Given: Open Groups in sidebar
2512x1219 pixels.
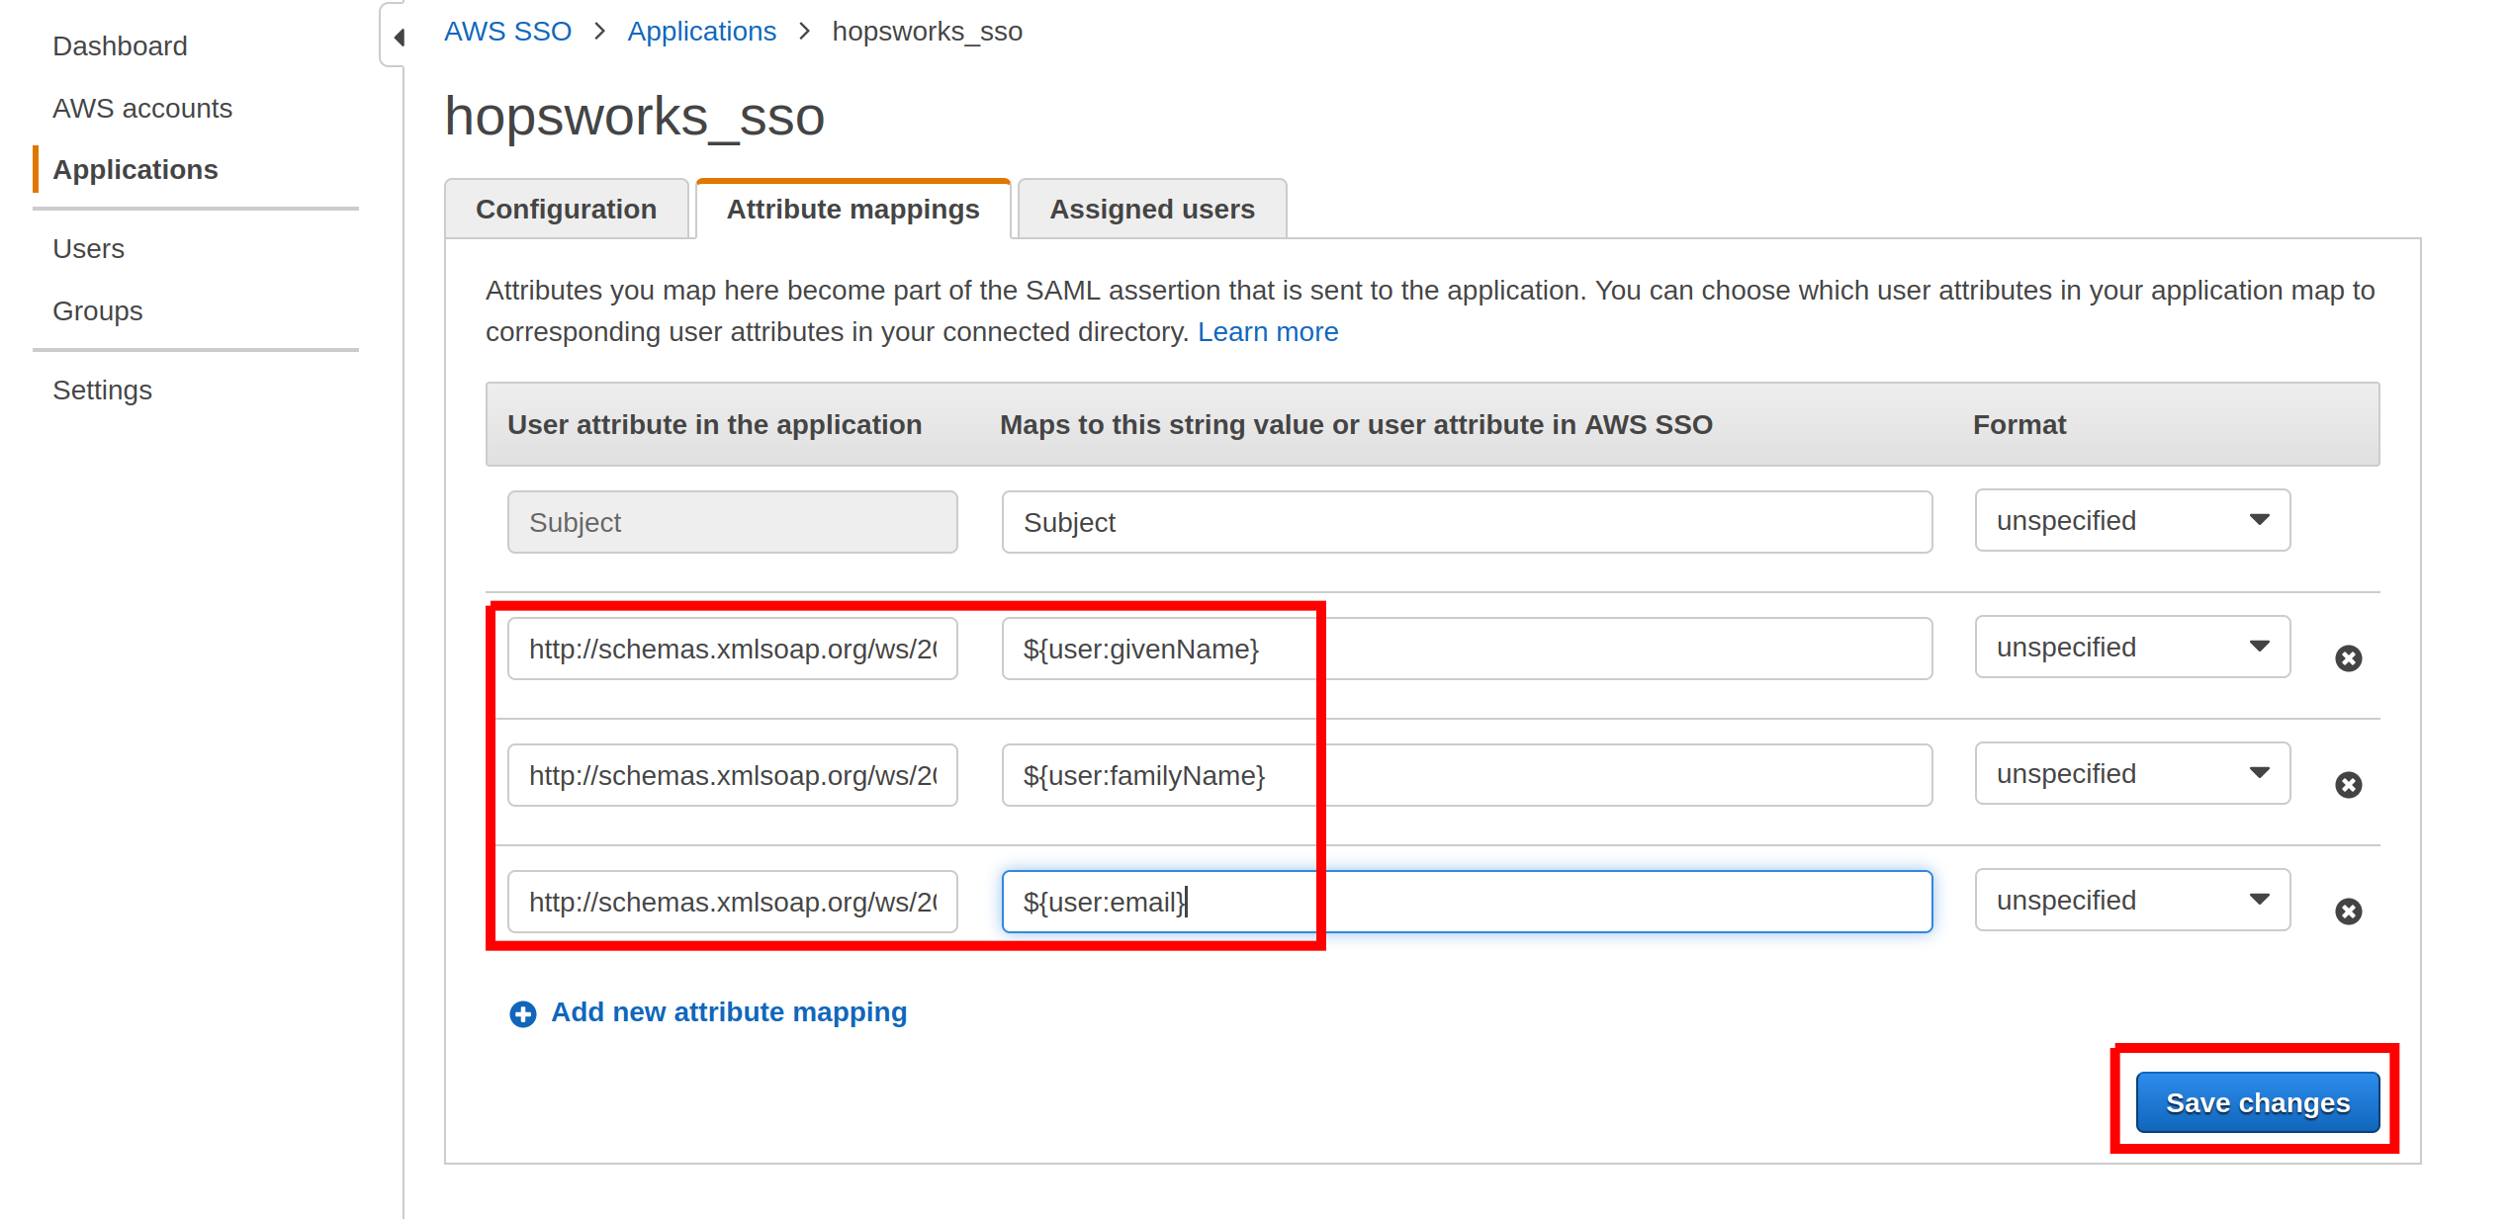Looking at the screenshot, I should pos(98,311).
